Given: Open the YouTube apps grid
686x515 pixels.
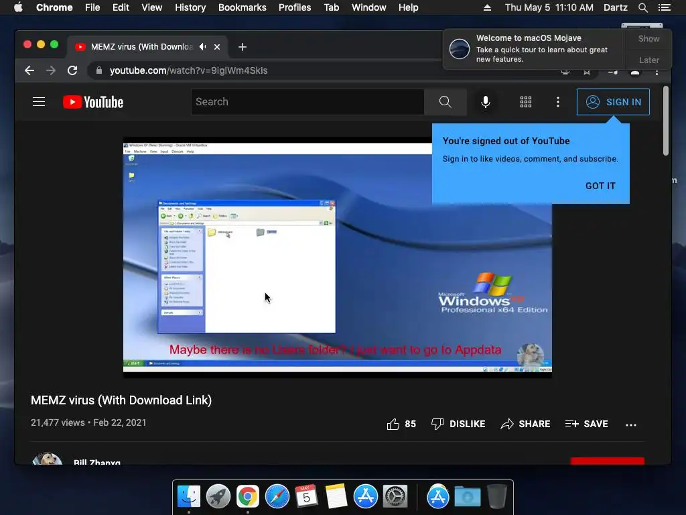Looking at the screenshot, I should (525, 102).
